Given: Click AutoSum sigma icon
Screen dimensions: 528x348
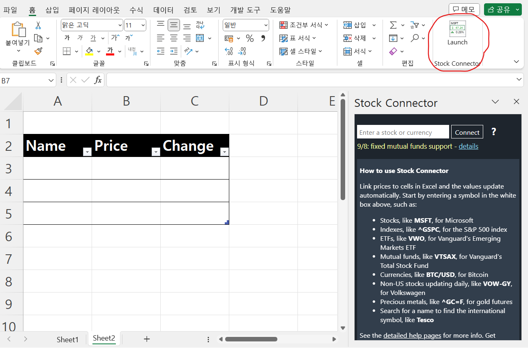Looking at the screenshot, I should (393, 25).
